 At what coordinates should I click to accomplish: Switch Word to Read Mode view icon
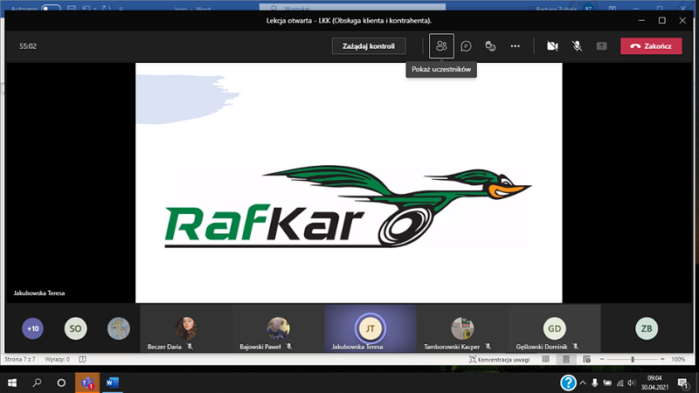pos(545,359)
